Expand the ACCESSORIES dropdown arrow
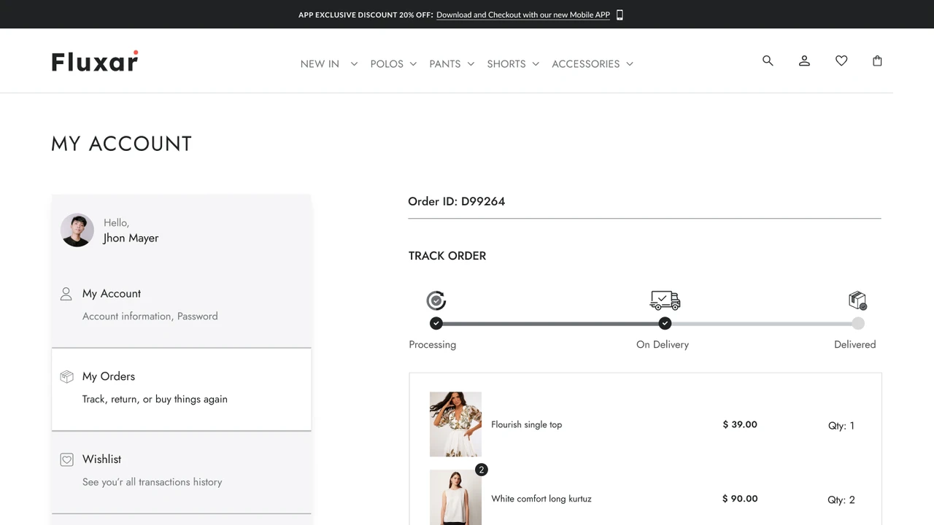Viewport: 934px width, 525px height. point(630,64)
